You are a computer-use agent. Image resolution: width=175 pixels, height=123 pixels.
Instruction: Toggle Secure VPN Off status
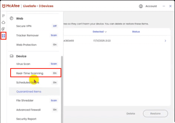[55, 26]
